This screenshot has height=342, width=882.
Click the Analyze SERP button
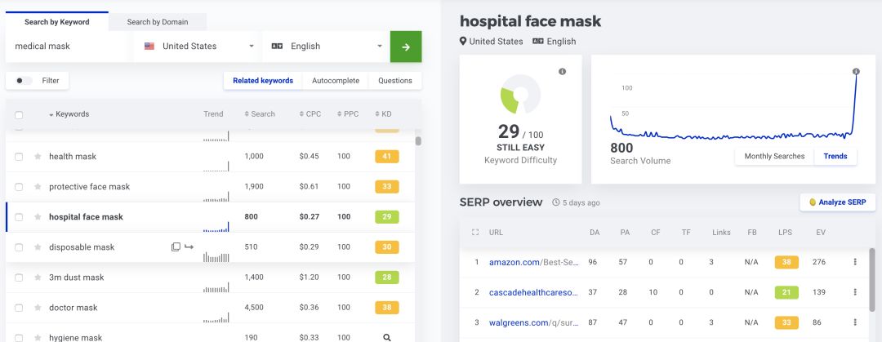(x=837, y=202)
